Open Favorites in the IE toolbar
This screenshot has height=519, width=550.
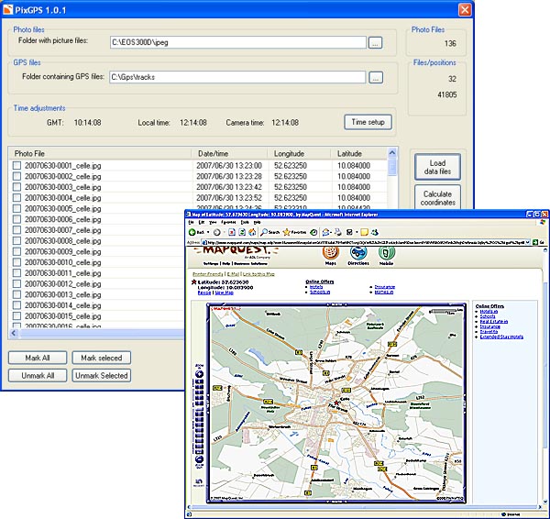pyautogui.click(x=294, y=232)
